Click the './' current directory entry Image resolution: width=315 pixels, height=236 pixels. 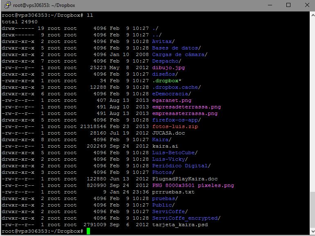coord(155,28)
